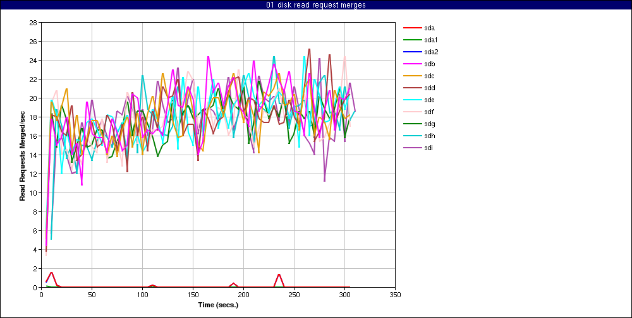This screenshot has height=318, width=632.
Task: Click the y-axis tick label '28'
Action: pos(33,23)
